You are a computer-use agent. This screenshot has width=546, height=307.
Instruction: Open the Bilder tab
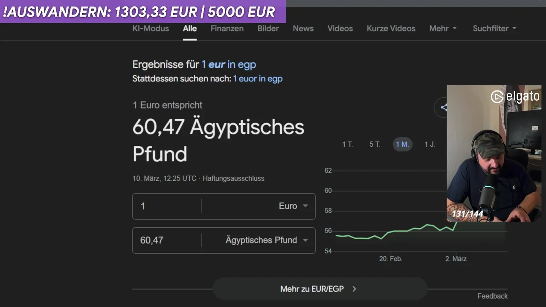click(268, 29)
